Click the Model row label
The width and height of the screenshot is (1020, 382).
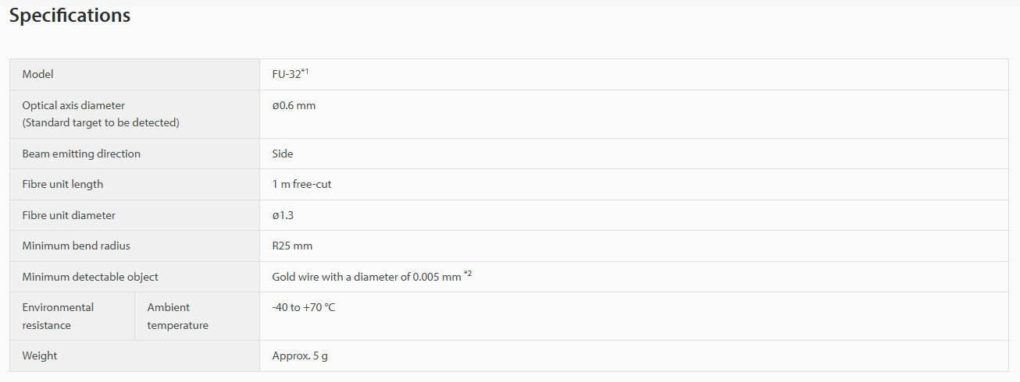tap(37, 75)
